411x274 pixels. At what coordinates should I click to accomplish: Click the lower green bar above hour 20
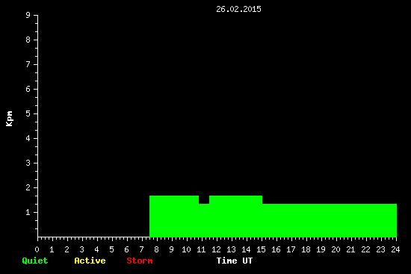(x=330, y=220)
